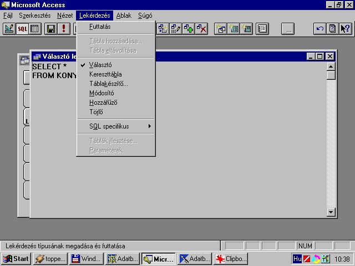Choose Append query green plus icon

click(x=189, y=29)
